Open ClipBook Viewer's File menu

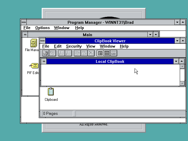tap(46, 46)
